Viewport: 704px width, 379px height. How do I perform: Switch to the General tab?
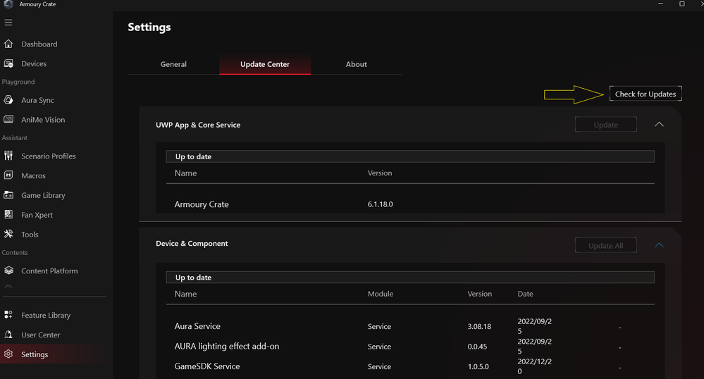(x=173, y=64)
